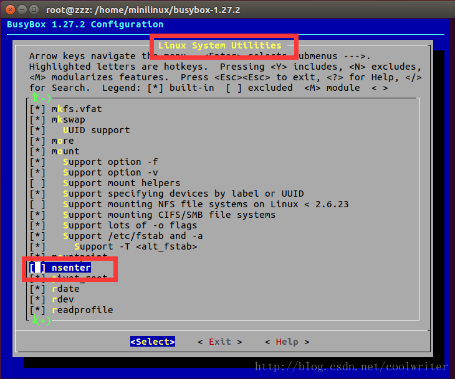The height and width of the screenshot is (379, 455).
Task: Toggle Support option -v checkbox
Action: [x=37, y=172]
